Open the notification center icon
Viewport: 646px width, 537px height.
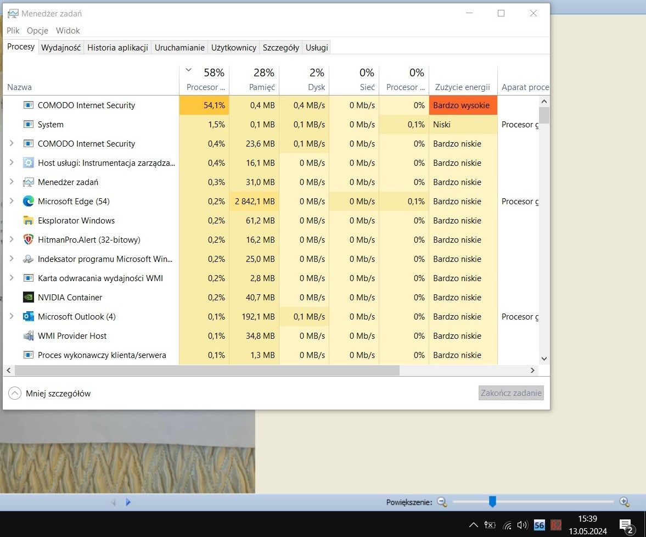click(x=626, y=525)
